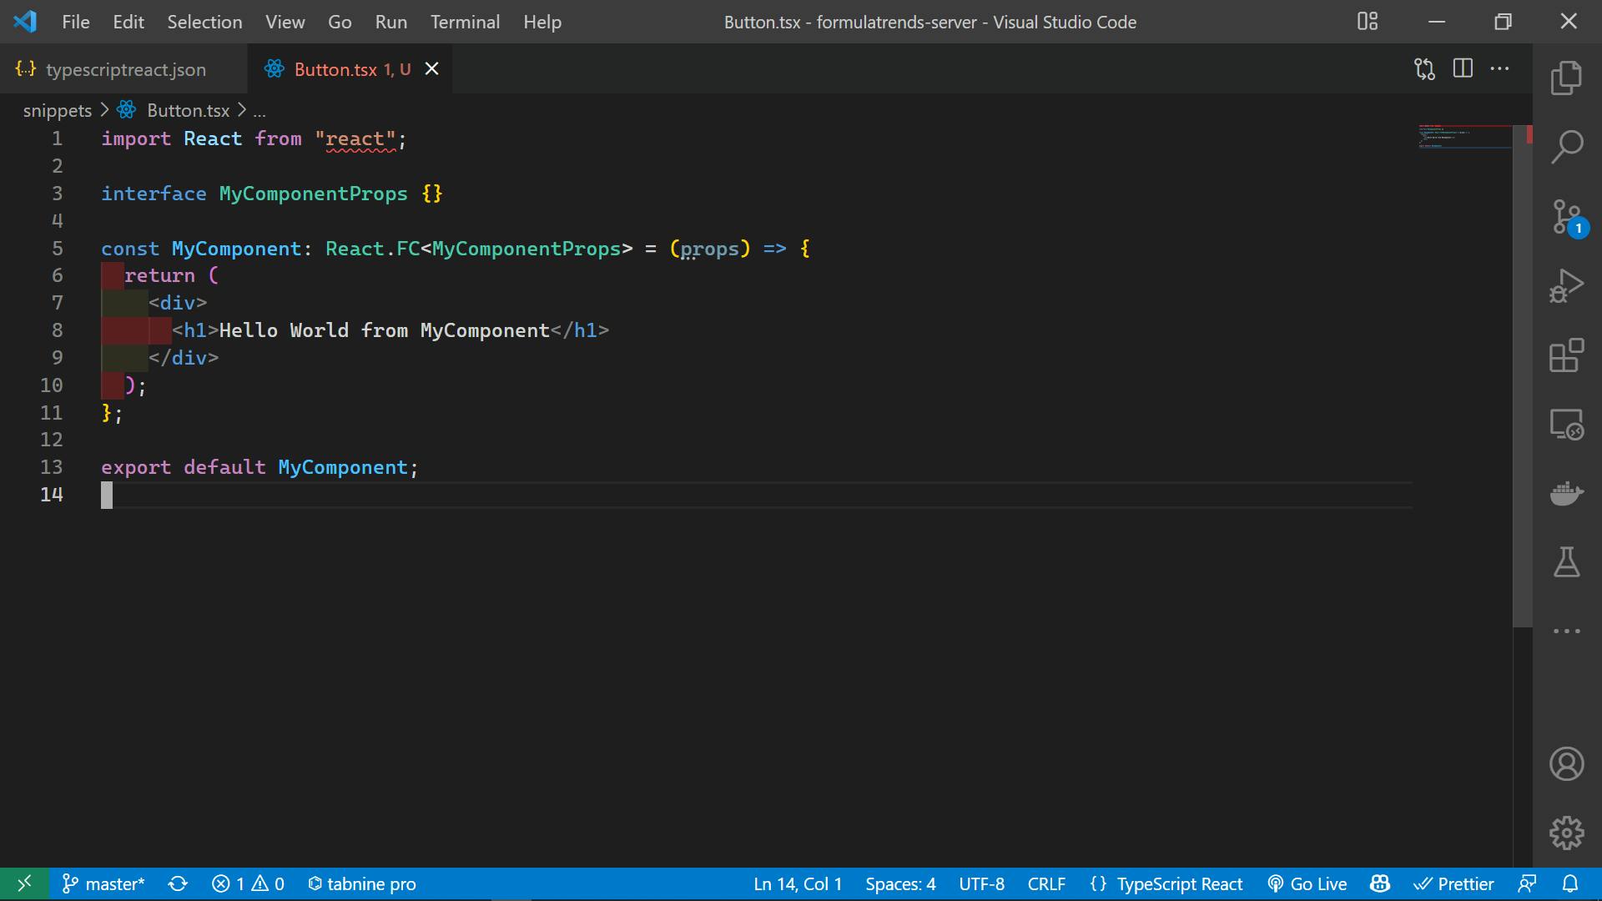The image size is (1602, 901).
Task: Click the vertical scrollbar in the editor
Action: click(x=1523, y=375)
